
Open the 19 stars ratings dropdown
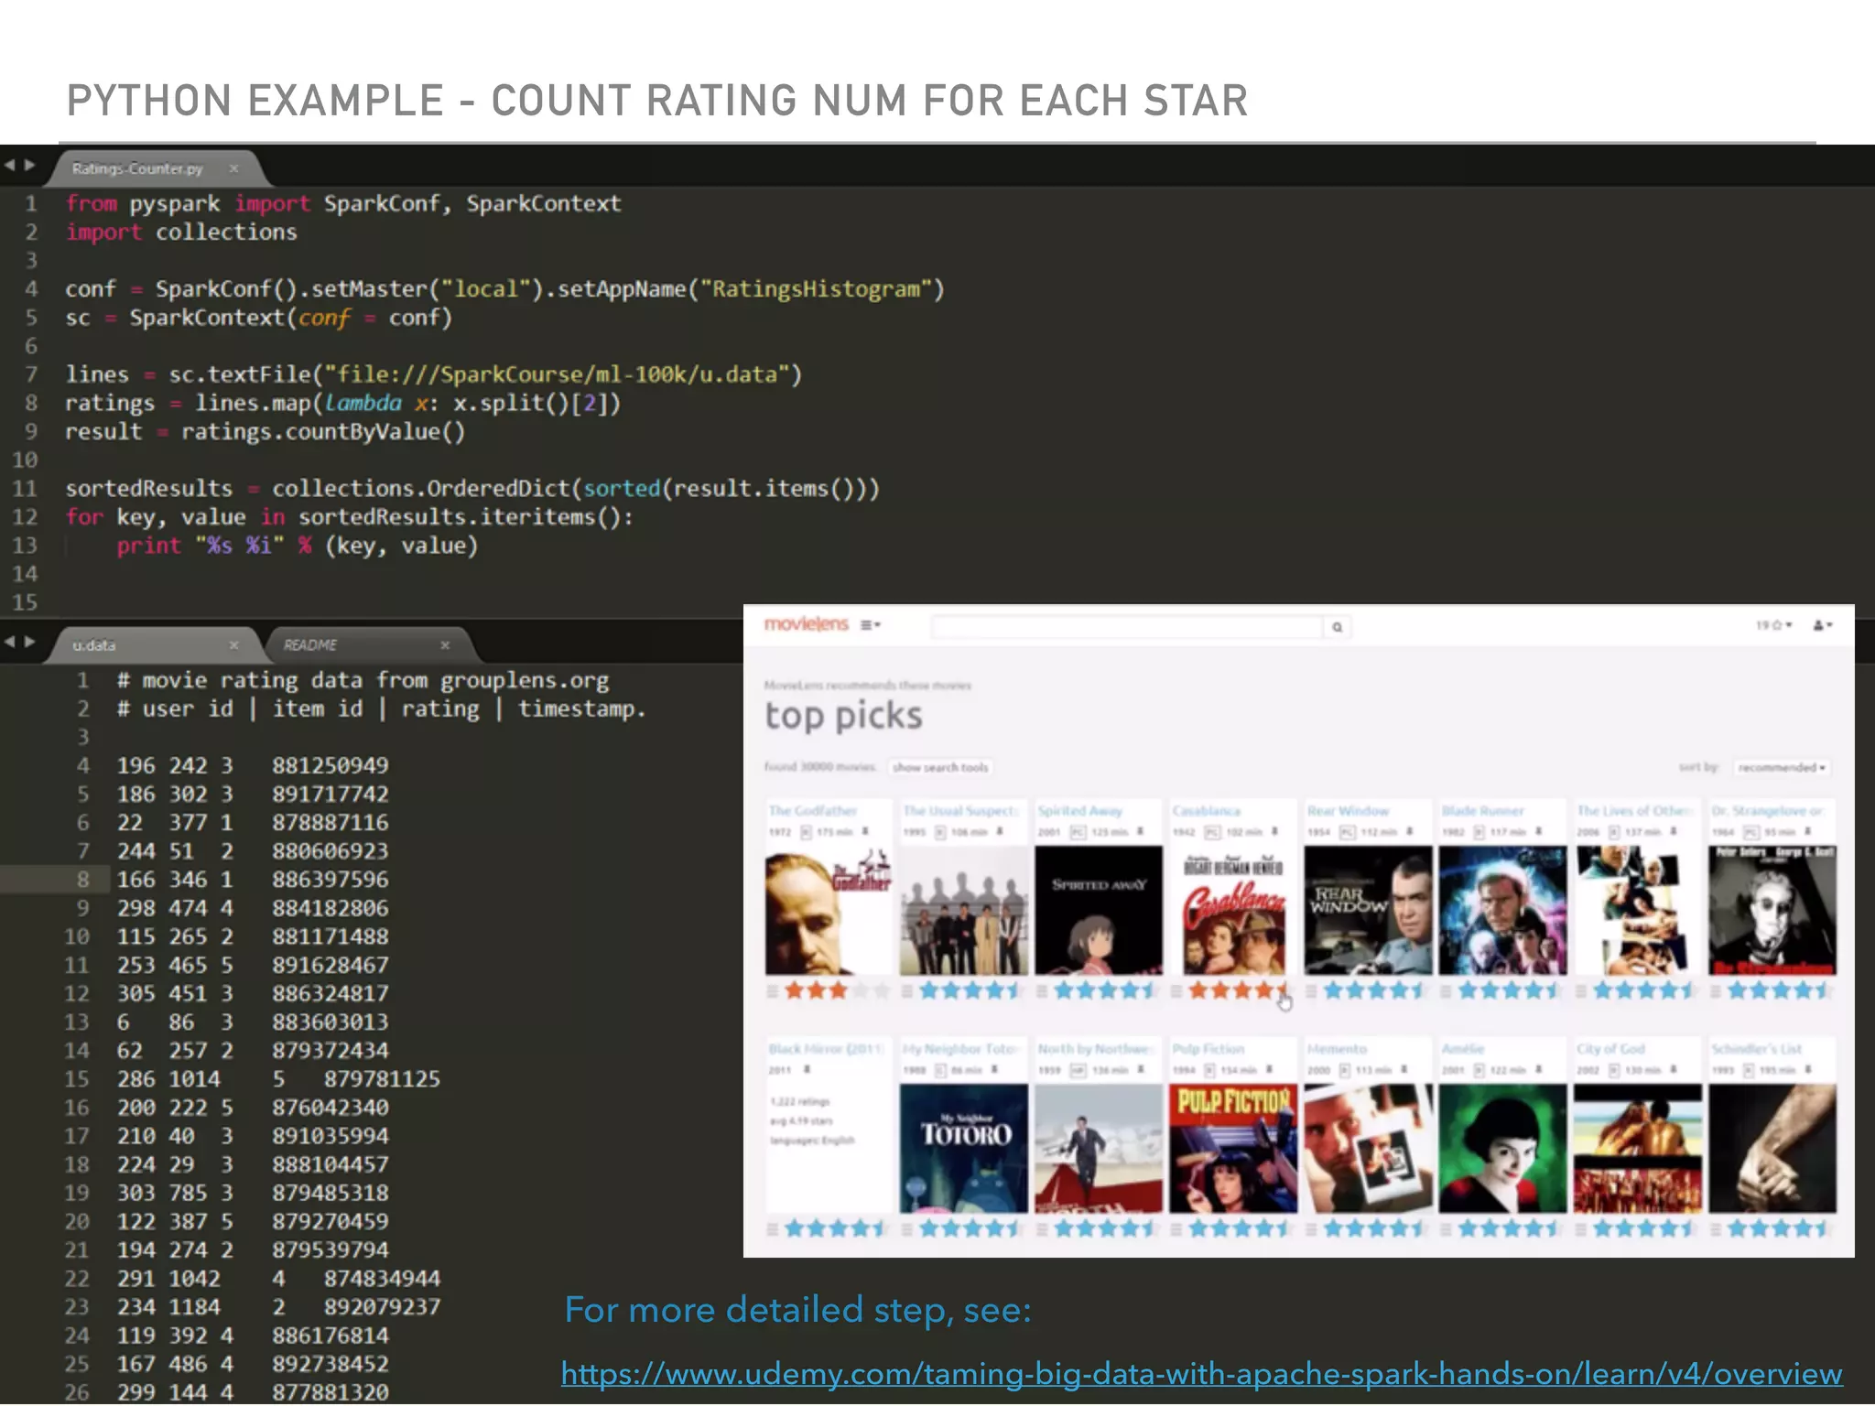click(x=1773, y=625)
